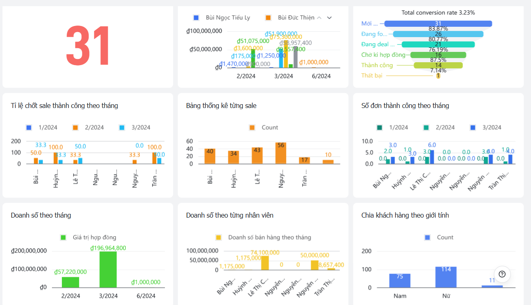Click the orange bar labeled 34
This screenshot has height=305, width=531.
pos(233,157)
